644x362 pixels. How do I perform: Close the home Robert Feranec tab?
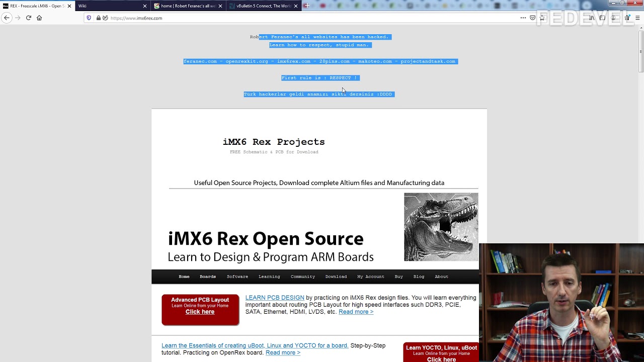220,6
